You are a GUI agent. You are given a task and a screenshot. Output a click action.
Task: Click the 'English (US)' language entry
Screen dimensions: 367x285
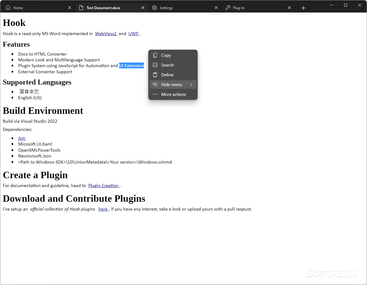30,98
